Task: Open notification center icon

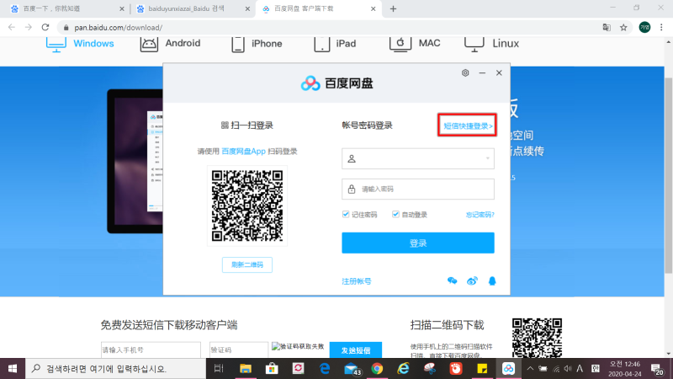Action: pyautogui.click(x=656, y=369)
